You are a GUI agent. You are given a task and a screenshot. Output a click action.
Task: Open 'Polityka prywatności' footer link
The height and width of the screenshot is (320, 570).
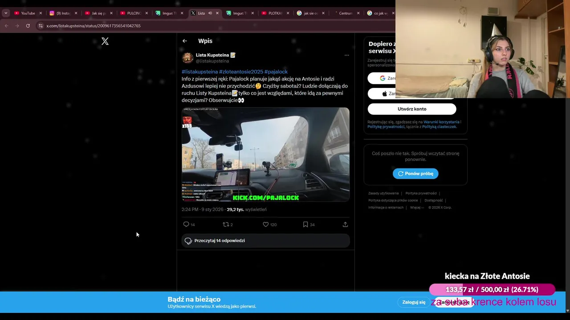point(421,193)
